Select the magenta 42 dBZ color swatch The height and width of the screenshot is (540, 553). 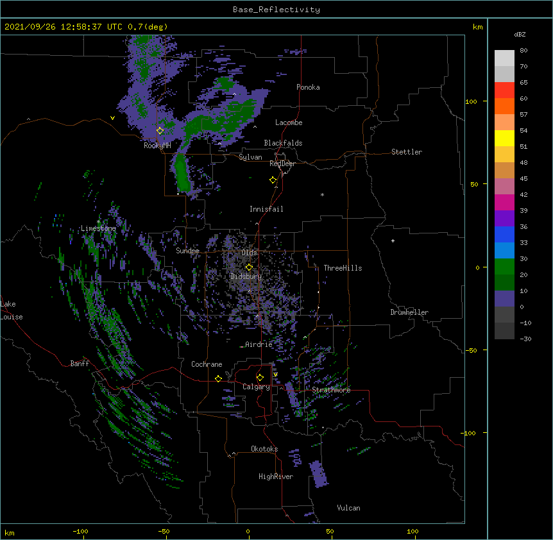click(504, 202)
